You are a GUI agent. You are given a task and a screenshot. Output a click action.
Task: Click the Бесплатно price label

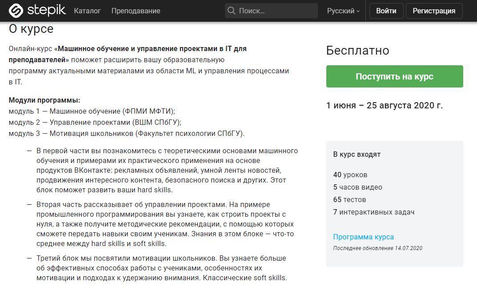coord(358,51)
